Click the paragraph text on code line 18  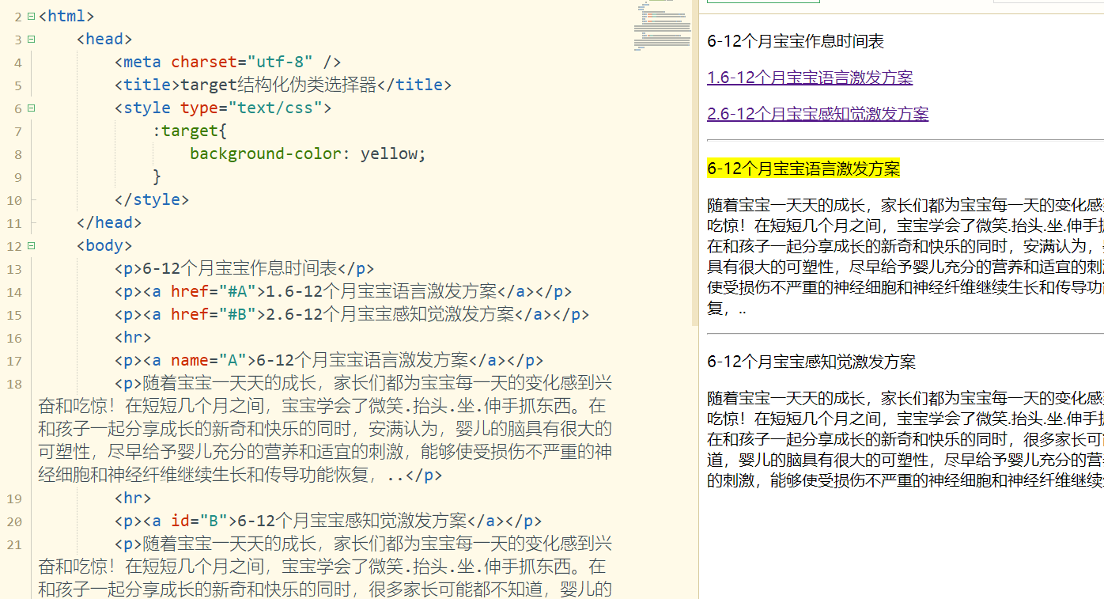click(x=325, y=429)
